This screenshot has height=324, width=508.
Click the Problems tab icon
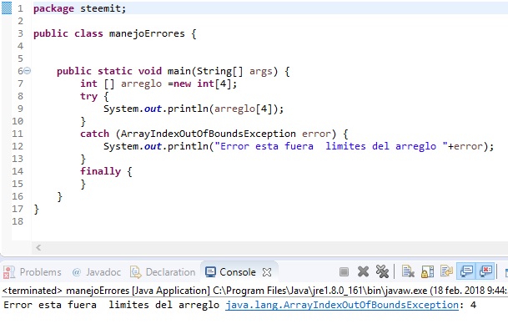pyautogui.click(x=9, y=271)
